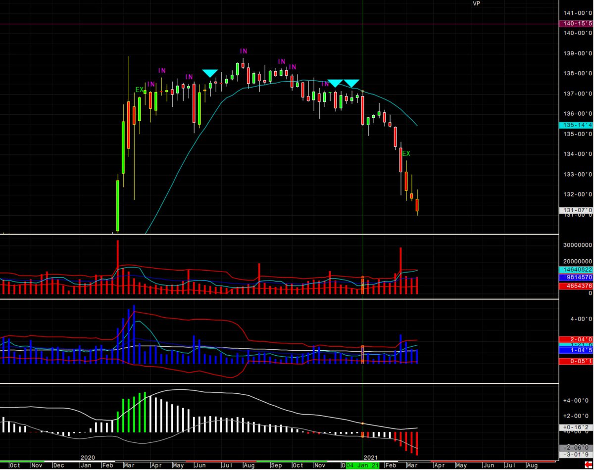Select the green EX marker near March 2020

pos(140,90)
